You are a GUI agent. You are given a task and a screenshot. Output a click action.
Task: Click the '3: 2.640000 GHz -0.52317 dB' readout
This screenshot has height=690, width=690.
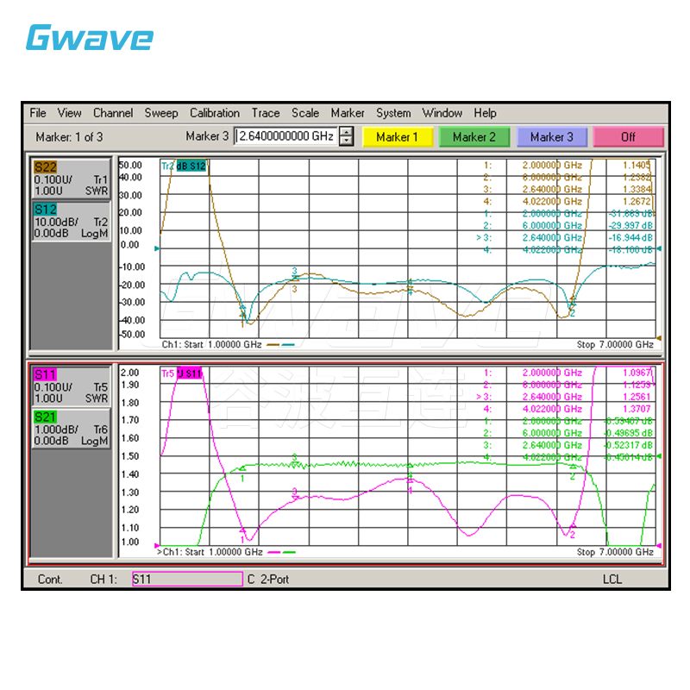[568, 445]
